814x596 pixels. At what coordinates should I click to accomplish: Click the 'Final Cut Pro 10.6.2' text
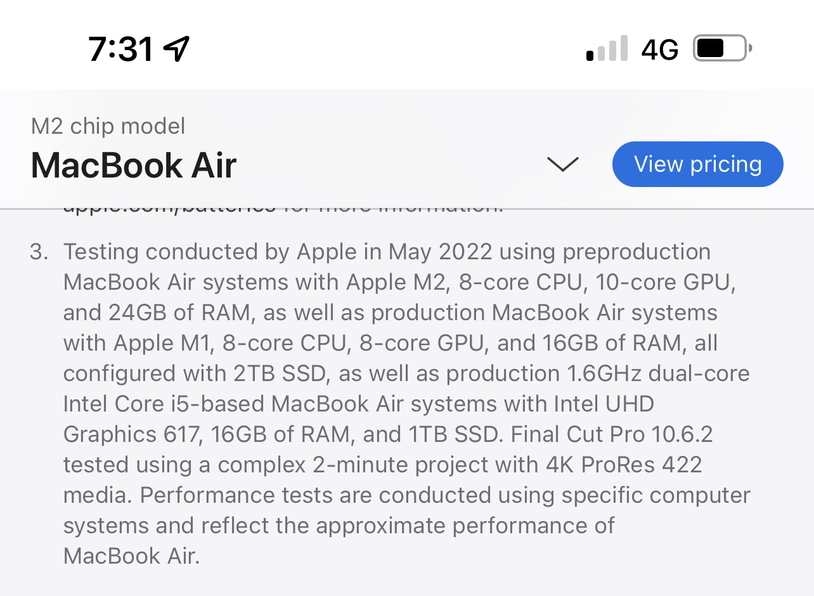pyautogui.click(x=612, y=434)
